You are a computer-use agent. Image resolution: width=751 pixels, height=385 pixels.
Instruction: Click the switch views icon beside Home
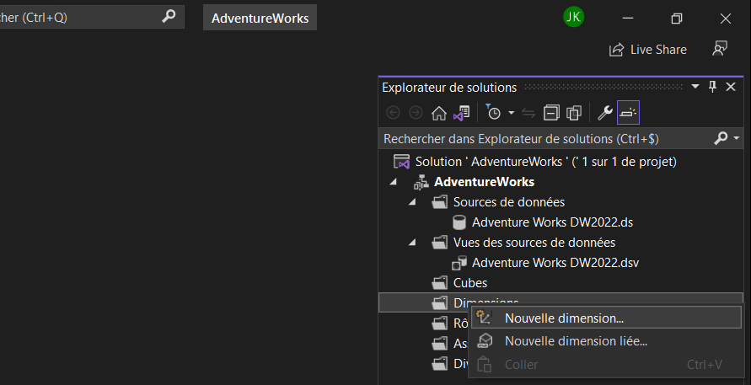(462, 113)
